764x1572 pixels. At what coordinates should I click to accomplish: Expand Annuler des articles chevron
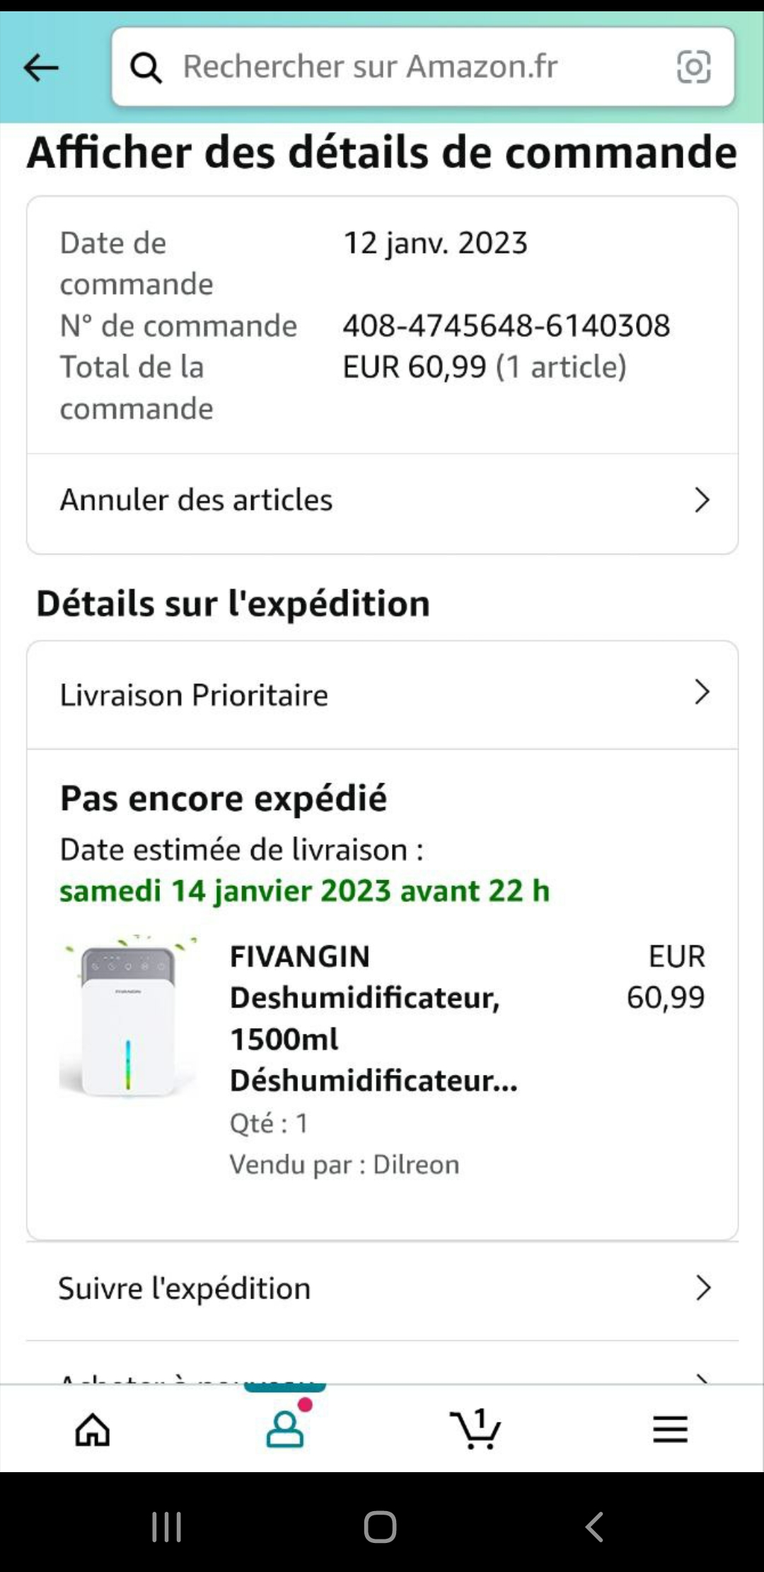[x=702, y=500]
